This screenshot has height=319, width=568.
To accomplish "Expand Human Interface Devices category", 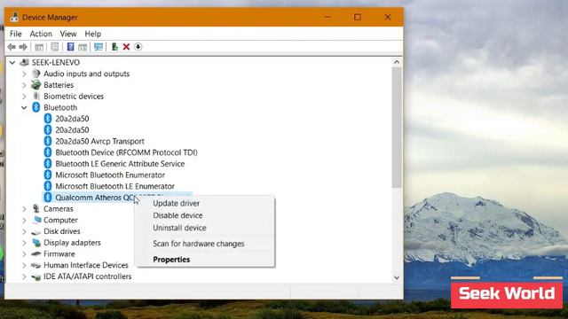I will pyautogui.click(x=24, y=265).
